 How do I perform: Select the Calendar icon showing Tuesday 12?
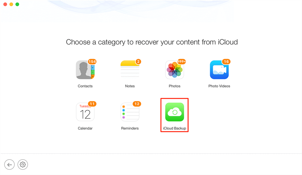click(85, 112)
